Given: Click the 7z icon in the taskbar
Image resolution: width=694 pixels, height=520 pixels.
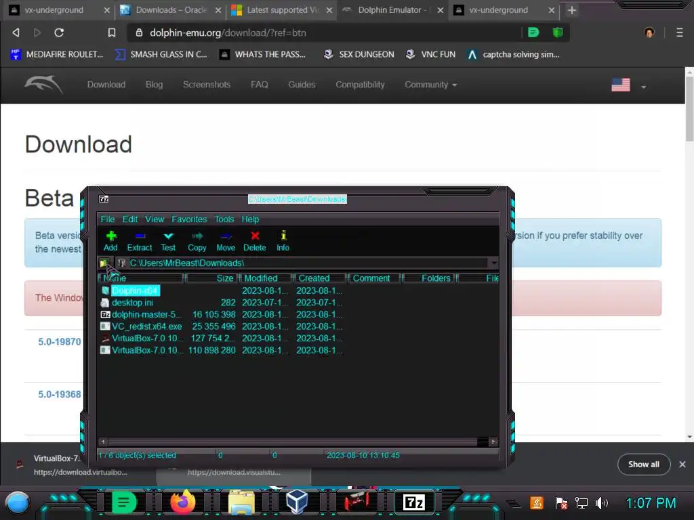Looking at the screenshot, I should tap(414, 502).
